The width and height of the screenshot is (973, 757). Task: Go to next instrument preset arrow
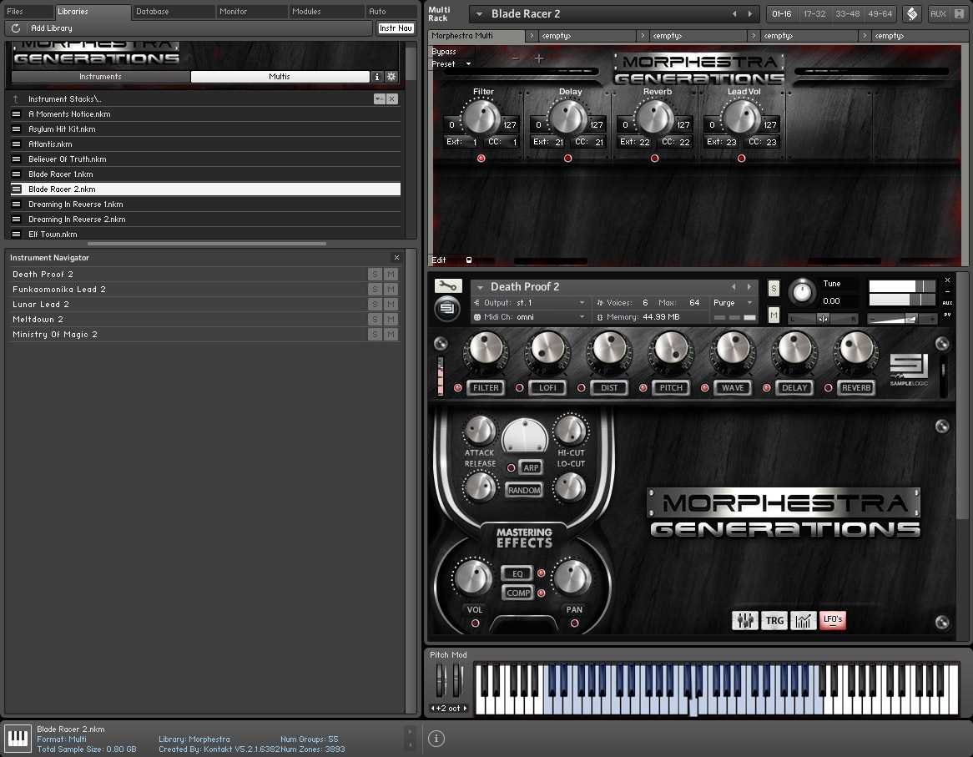tap(749, 286)
